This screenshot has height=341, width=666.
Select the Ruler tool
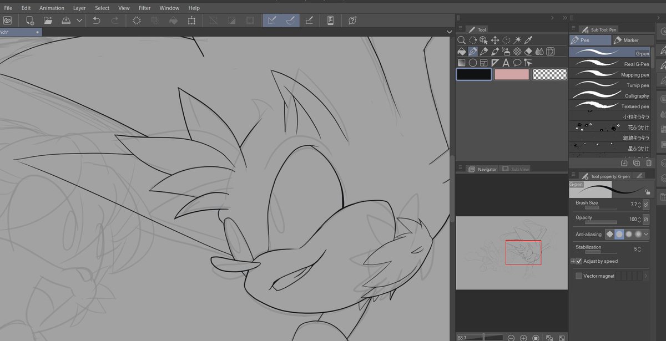tap(495, 63)
